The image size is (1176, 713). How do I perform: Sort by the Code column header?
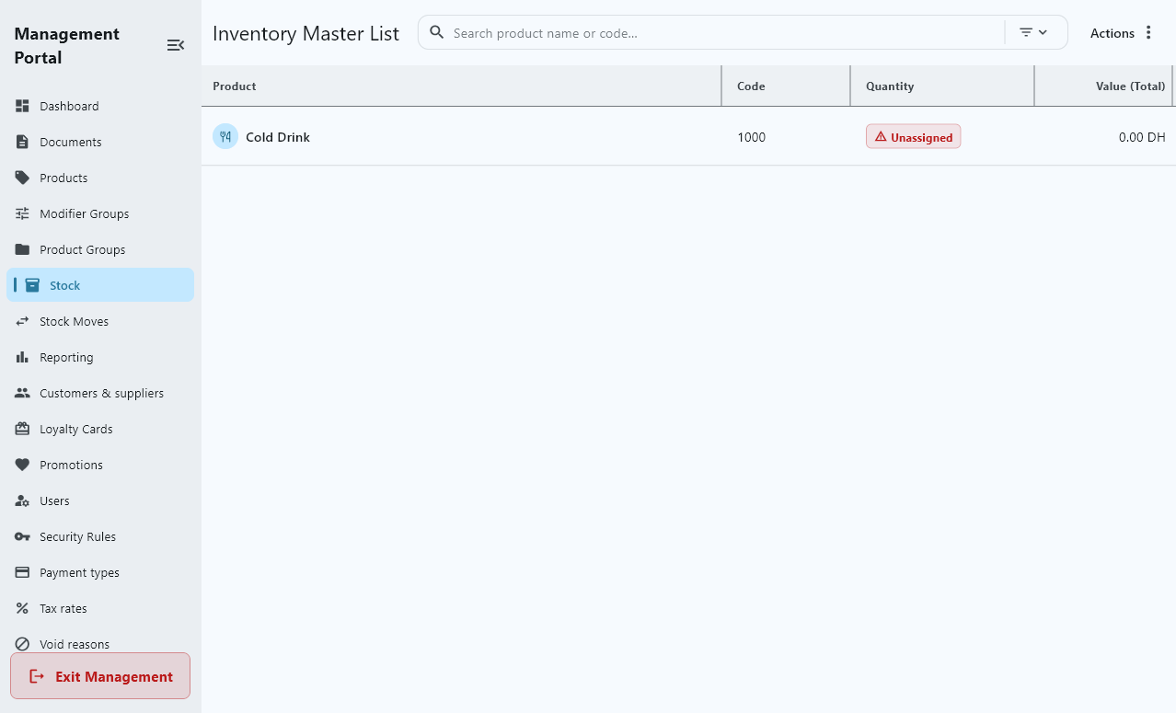click(x=786, y=86)
